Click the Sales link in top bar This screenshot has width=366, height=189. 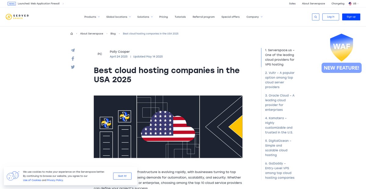(292, 4)
